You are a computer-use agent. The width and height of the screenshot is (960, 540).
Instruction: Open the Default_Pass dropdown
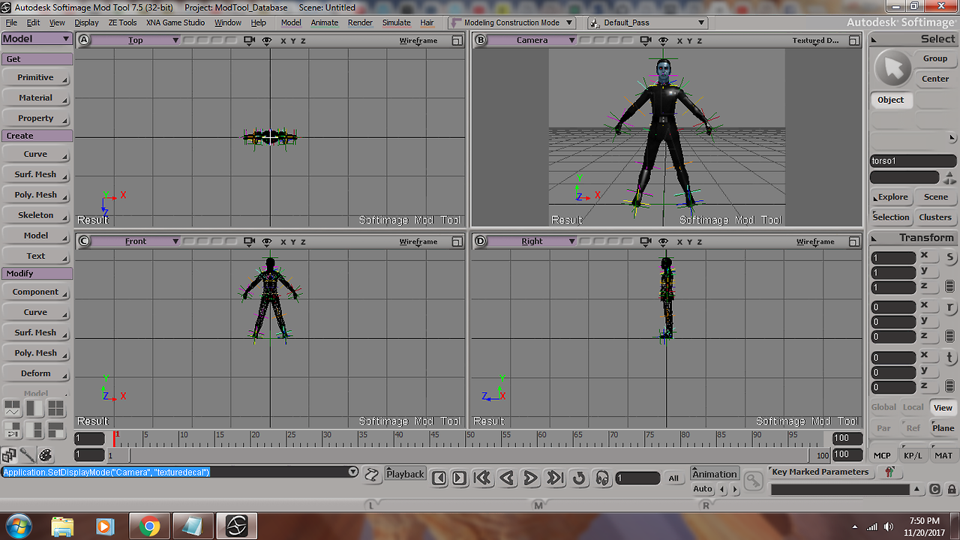(648, 22)
